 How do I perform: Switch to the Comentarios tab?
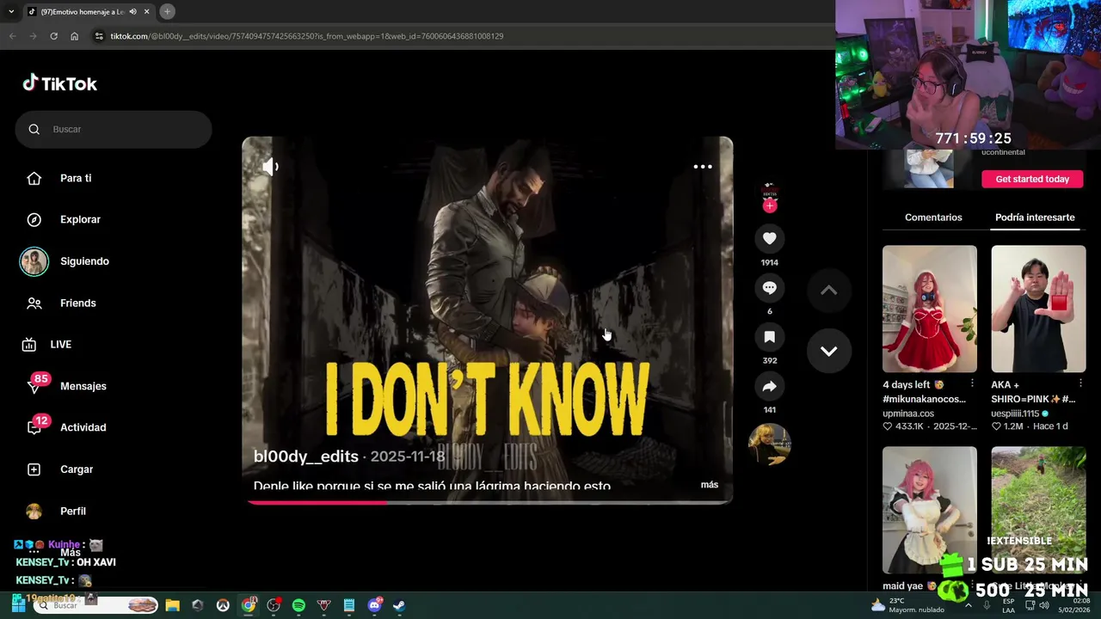[x=933, y=218]
